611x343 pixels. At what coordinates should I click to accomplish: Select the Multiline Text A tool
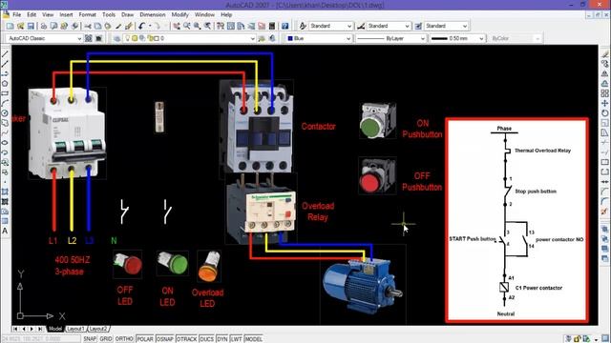point(5,231)
